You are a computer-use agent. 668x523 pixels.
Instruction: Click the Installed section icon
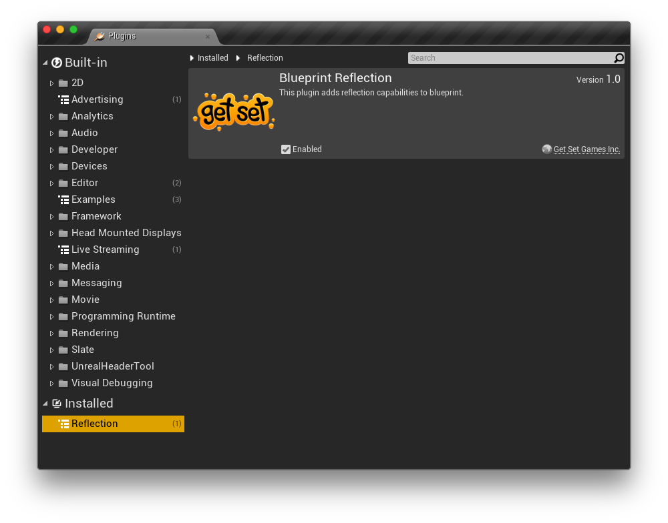click(57, 404)
